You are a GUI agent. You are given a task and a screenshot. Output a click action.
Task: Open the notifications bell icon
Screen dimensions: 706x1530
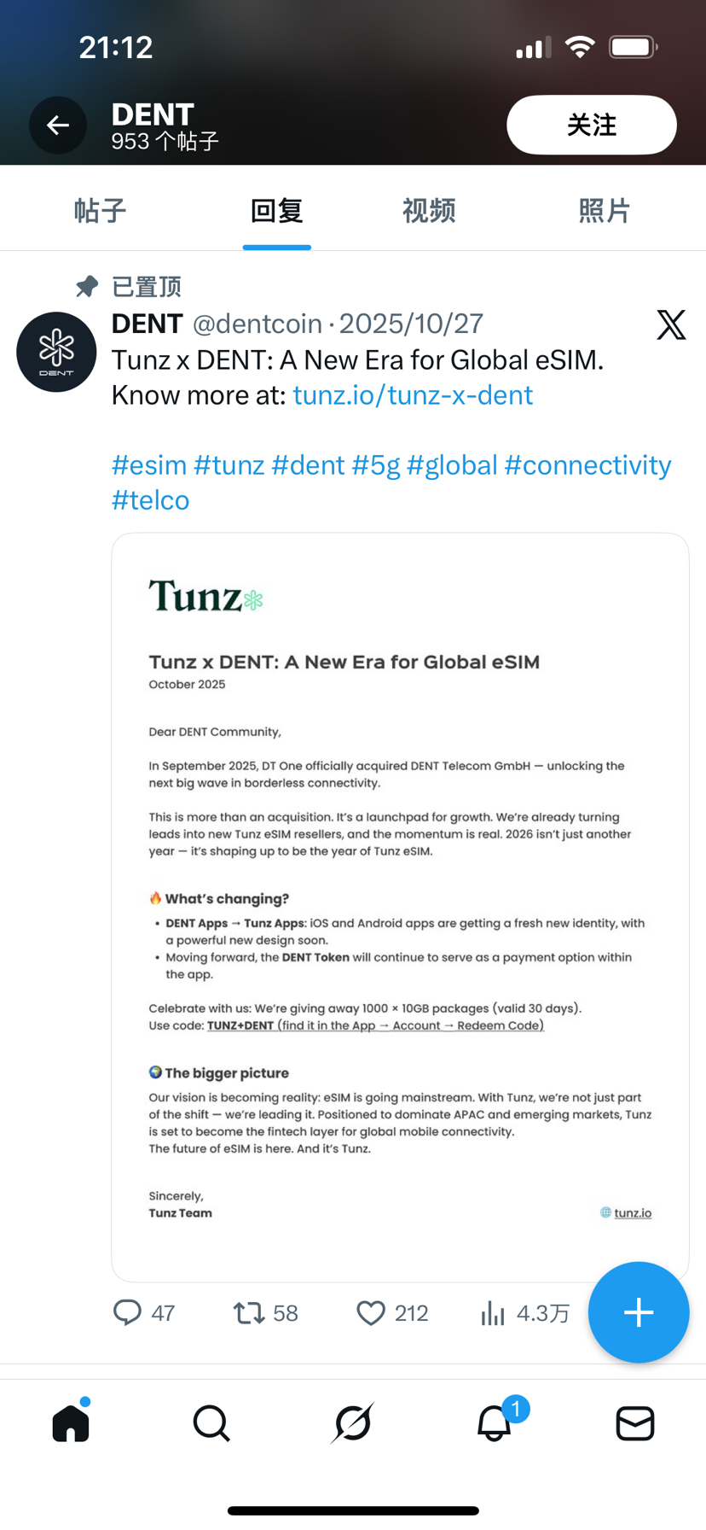(x=495, y=1423)
